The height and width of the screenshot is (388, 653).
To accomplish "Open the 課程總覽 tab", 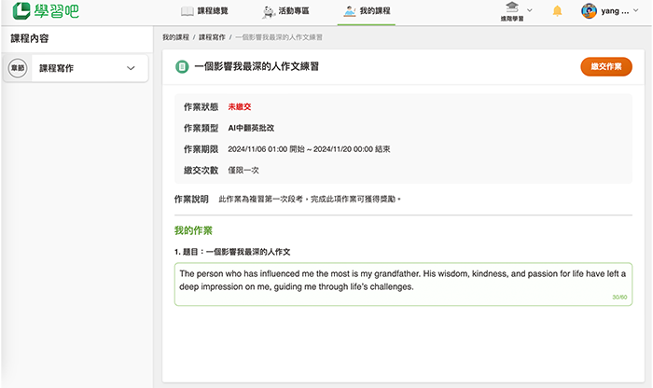I will tap(205, 11).
